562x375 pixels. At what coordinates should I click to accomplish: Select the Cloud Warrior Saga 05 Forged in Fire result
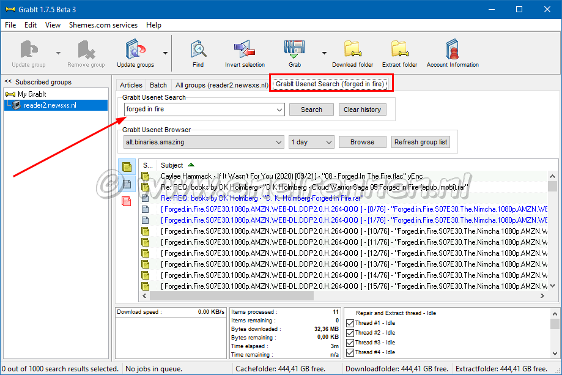[x=314, y=187]
